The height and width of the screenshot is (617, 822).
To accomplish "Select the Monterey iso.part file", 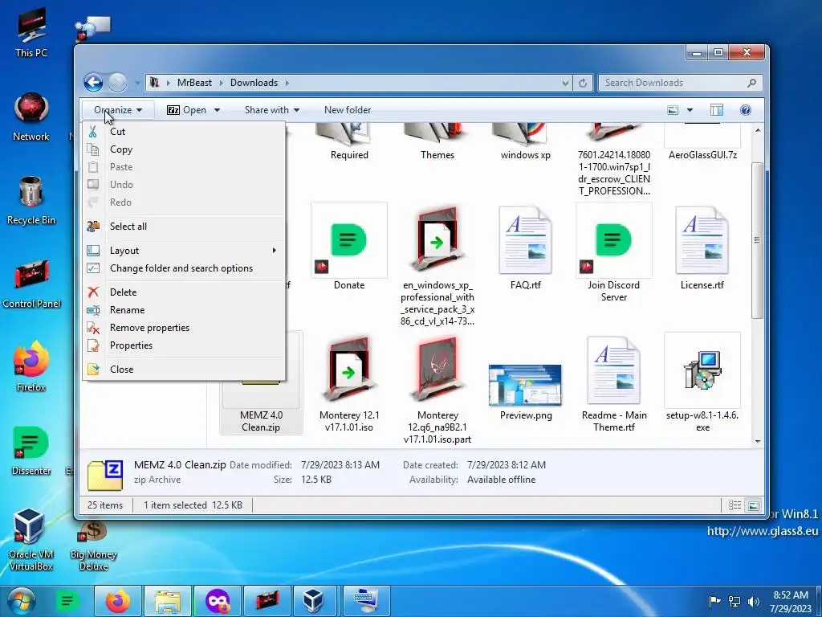I will 437,390.
